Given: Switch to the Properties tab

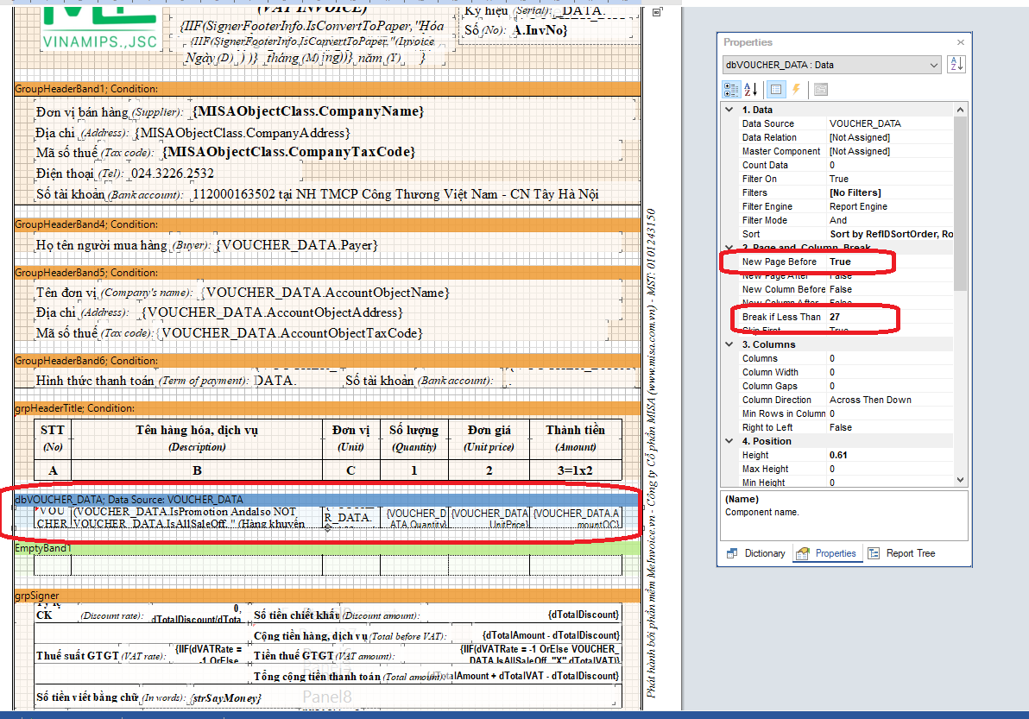Looking at the screenshot, I should pos(827,553).
